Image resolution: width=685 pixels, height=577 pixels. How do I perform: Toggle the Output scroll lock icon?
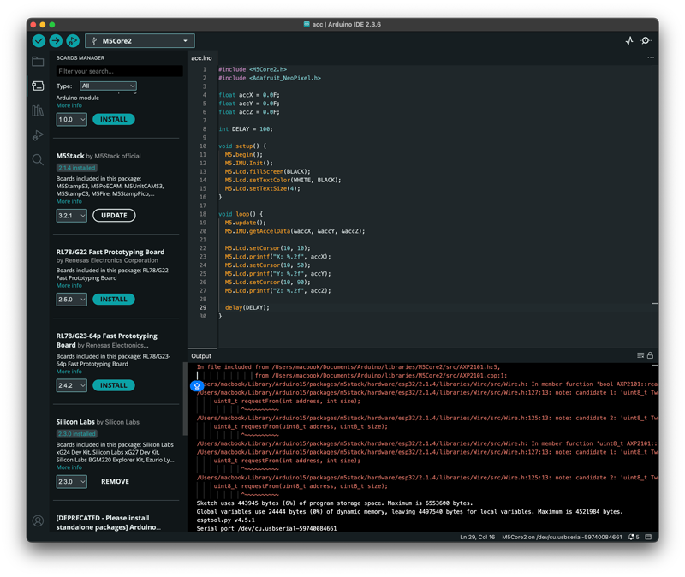click(650, 355)
